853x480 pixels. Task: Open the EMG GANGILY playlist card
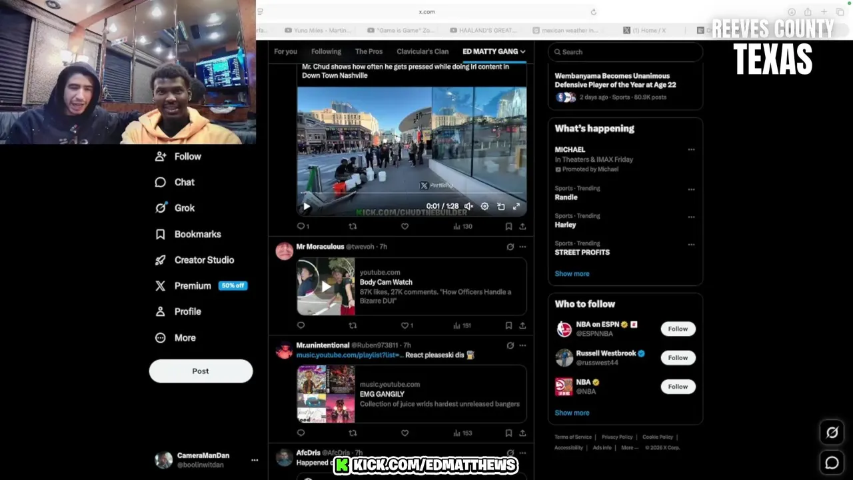pos(412,394)
